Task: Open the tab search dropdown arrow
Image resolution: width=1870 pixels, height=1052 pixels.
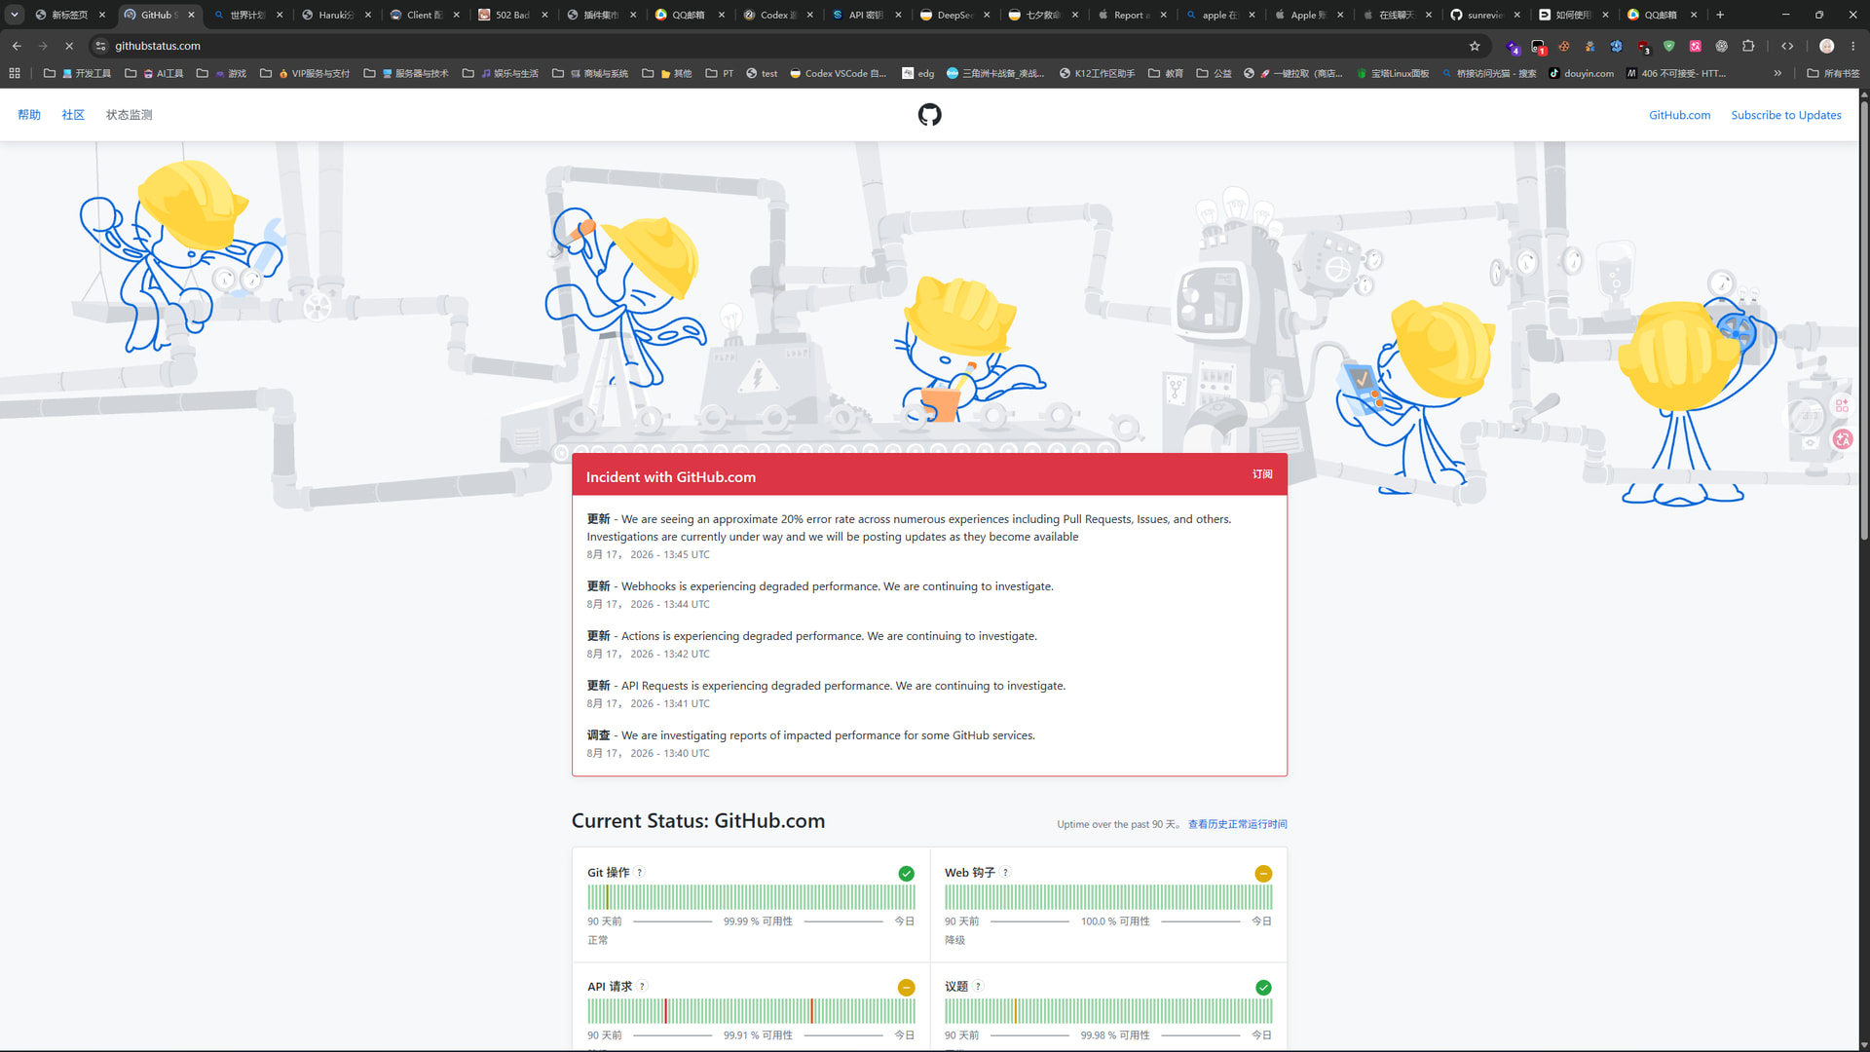Action: (15, 15)
